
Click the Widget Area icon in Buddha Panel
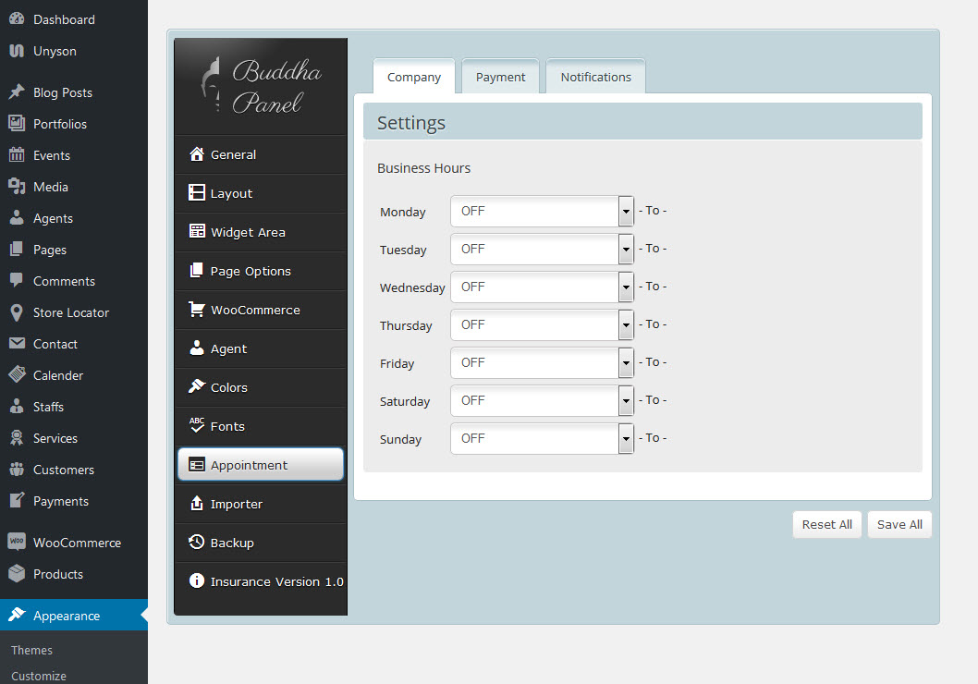(197, 231)
